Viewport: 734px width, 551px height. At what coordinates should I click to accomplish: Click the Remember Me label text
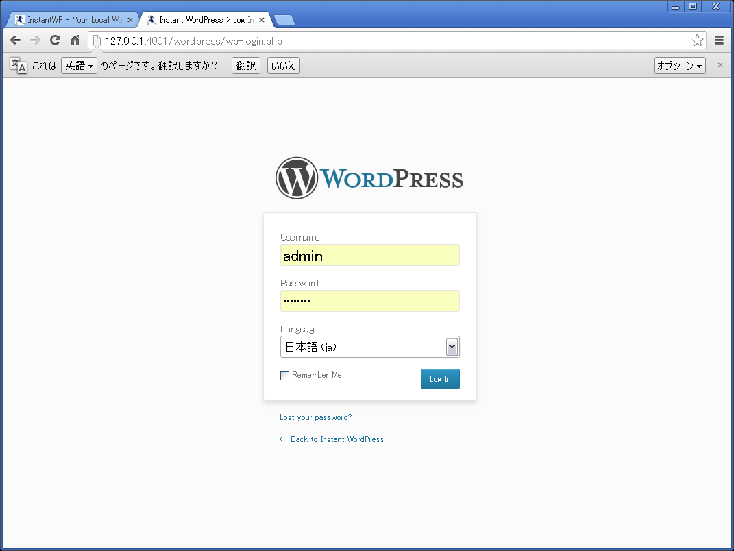coord(317,375)
